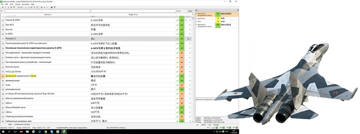Apply superscript formatting
The image size is (360, 134).
tap(14, 7)
